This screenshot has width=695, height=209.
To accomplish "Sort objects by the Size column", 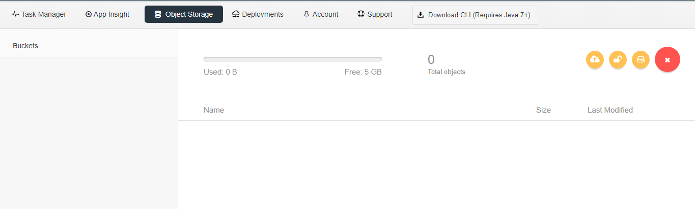I will coord(543,110).
